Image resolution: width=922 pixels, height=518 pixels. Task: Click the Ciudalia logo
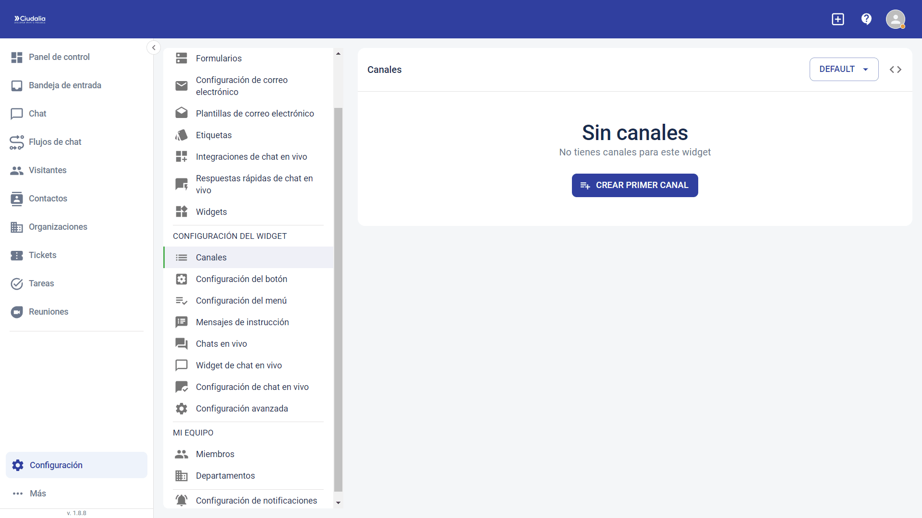tap(30, 19)
